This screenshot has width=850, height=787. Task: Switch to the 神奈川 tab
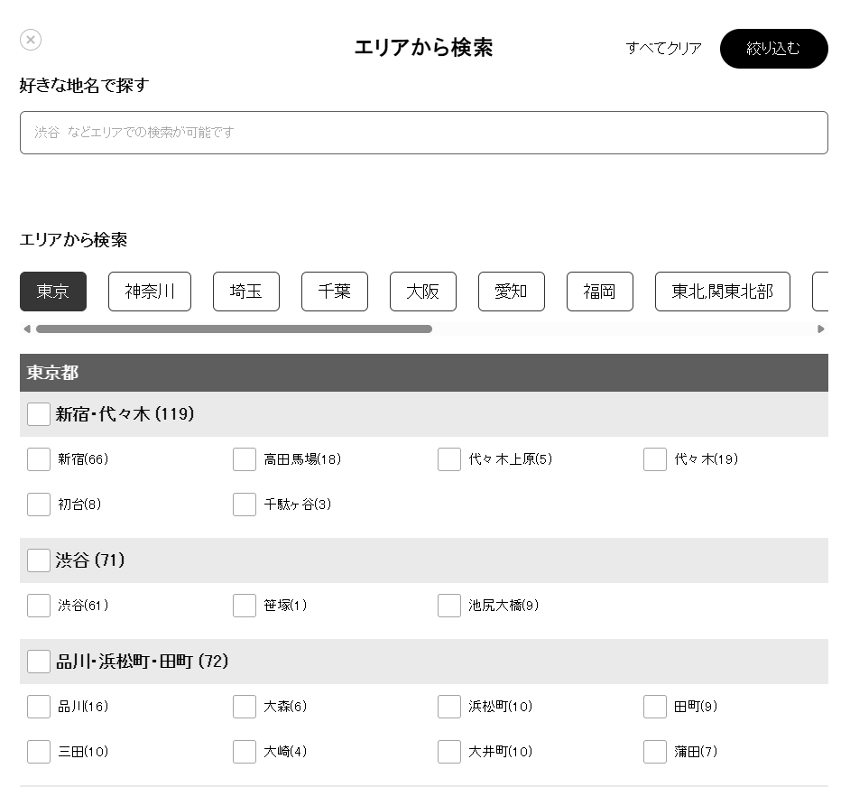point(150,292)
